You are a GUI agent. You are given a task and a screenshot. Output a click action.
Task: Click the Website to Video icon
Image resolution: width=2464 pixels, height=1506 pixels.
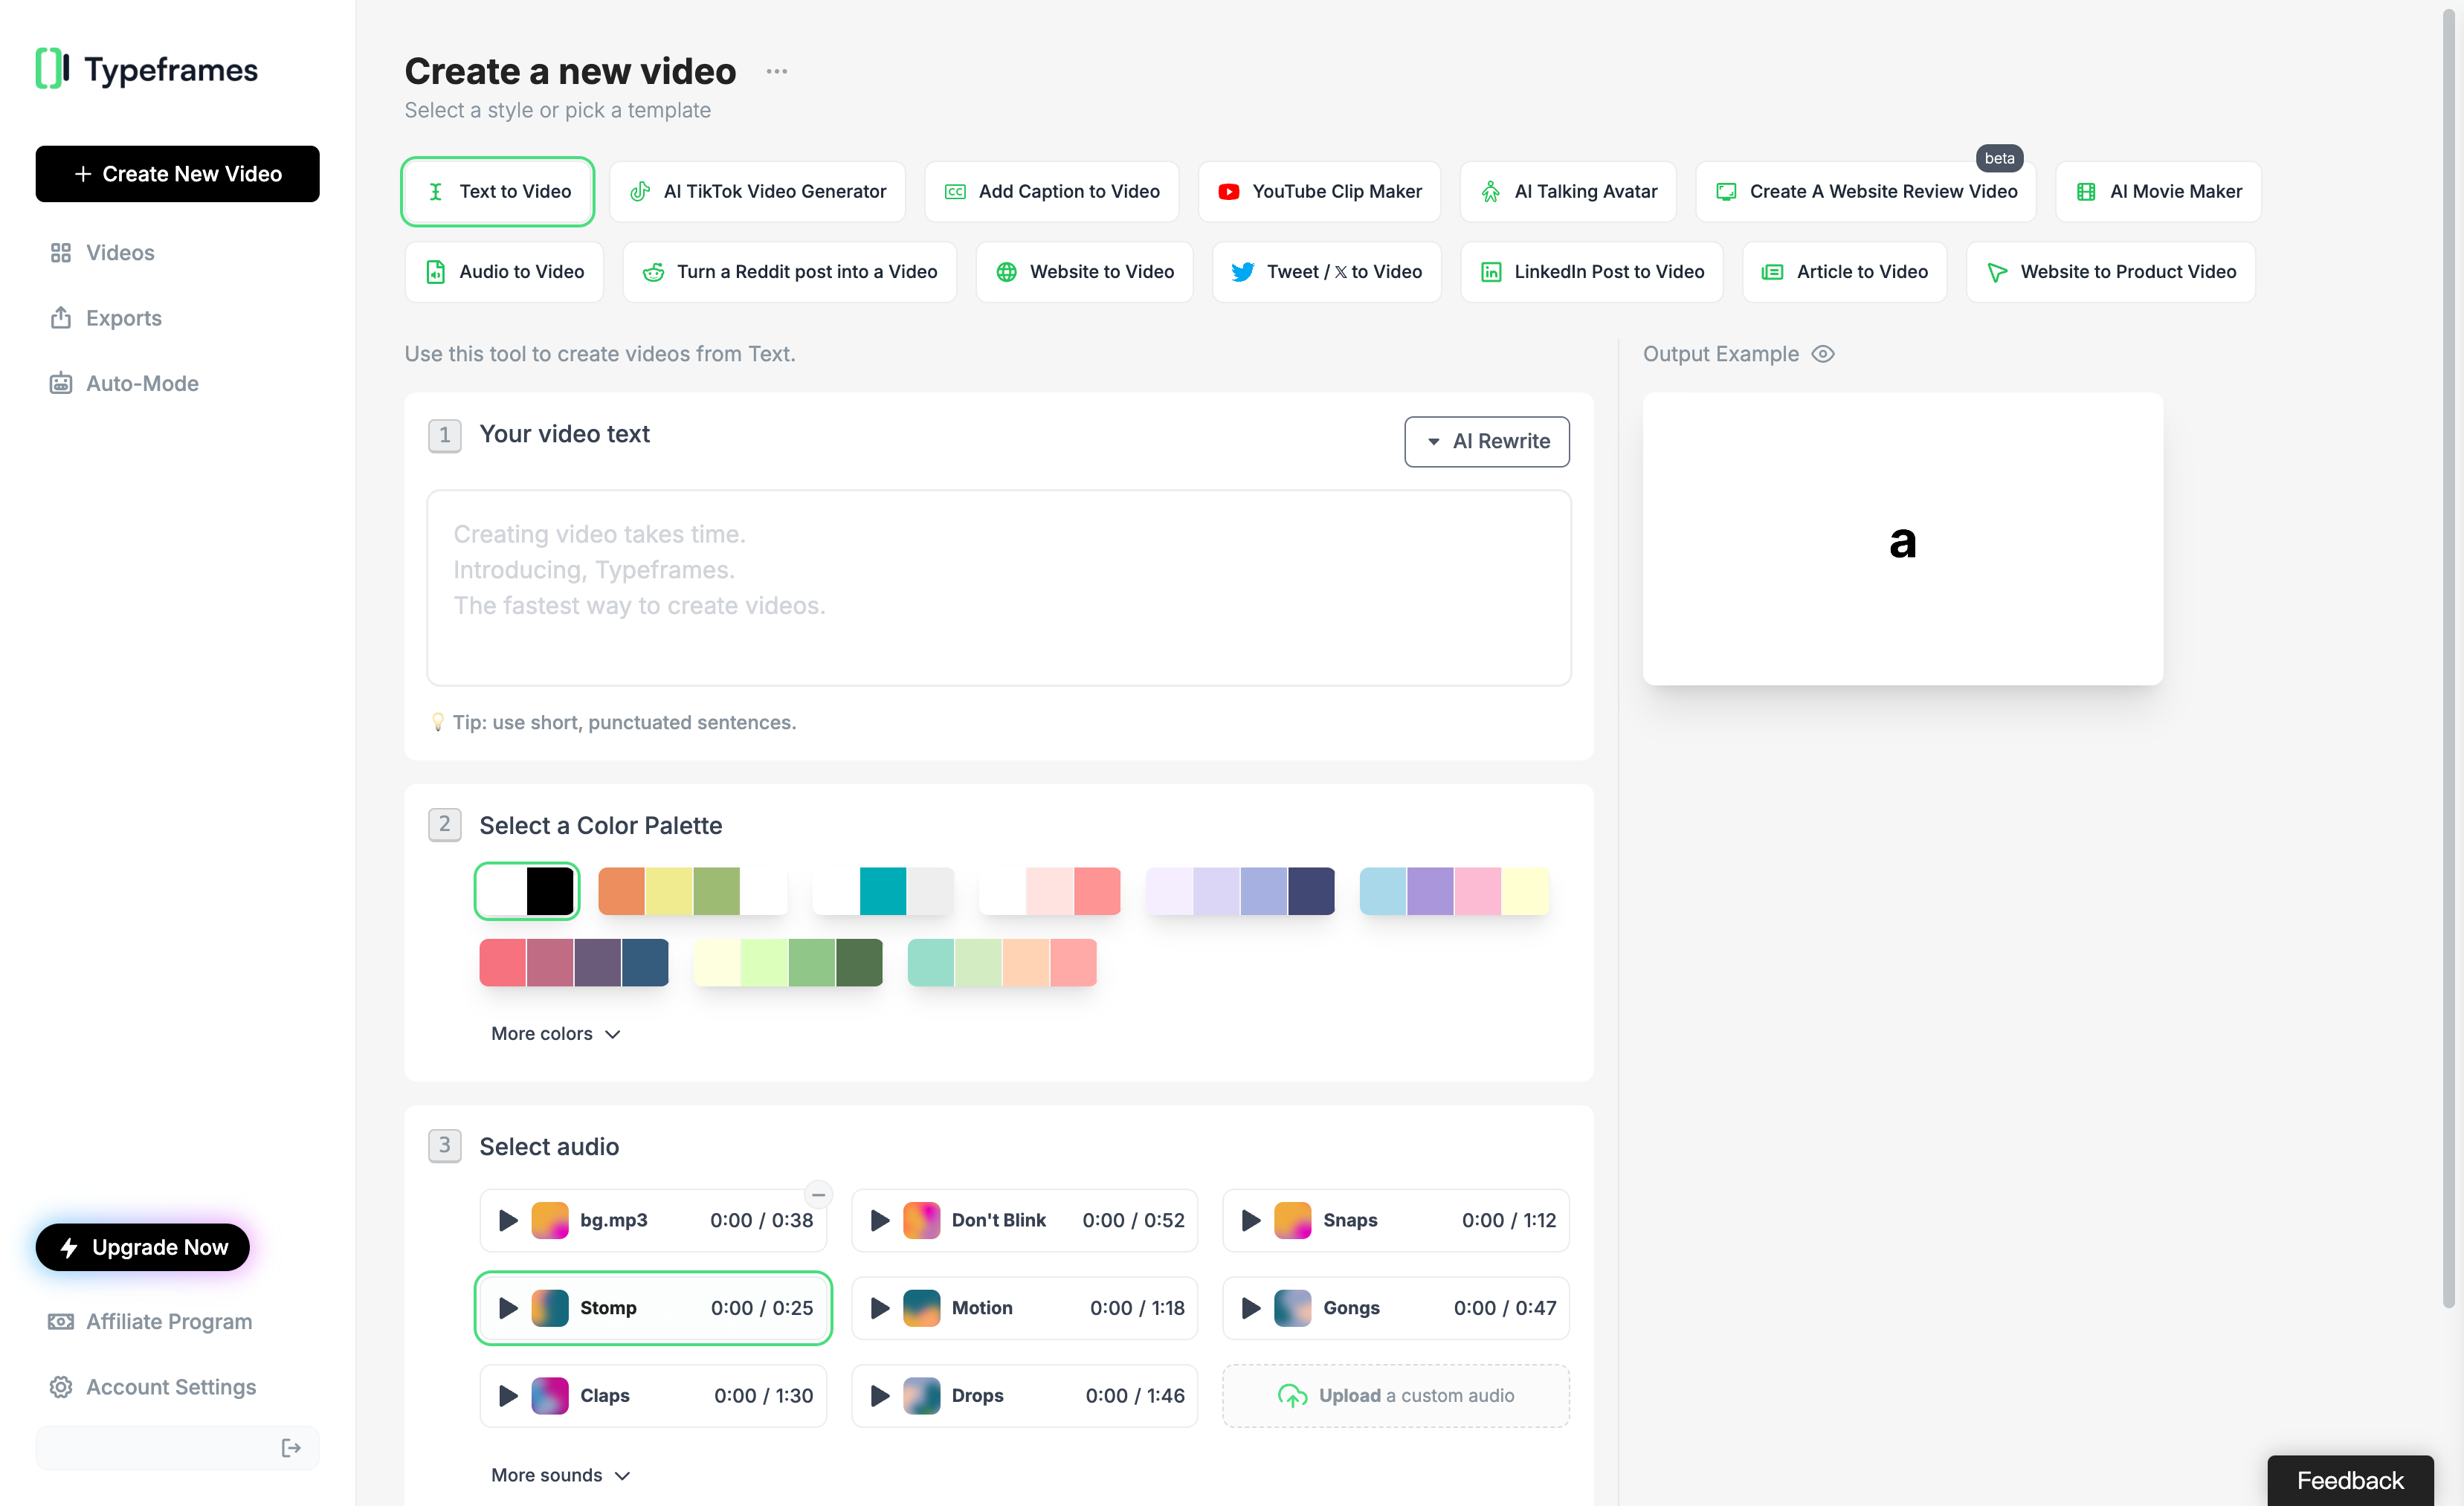click(x=1007, y=271)
